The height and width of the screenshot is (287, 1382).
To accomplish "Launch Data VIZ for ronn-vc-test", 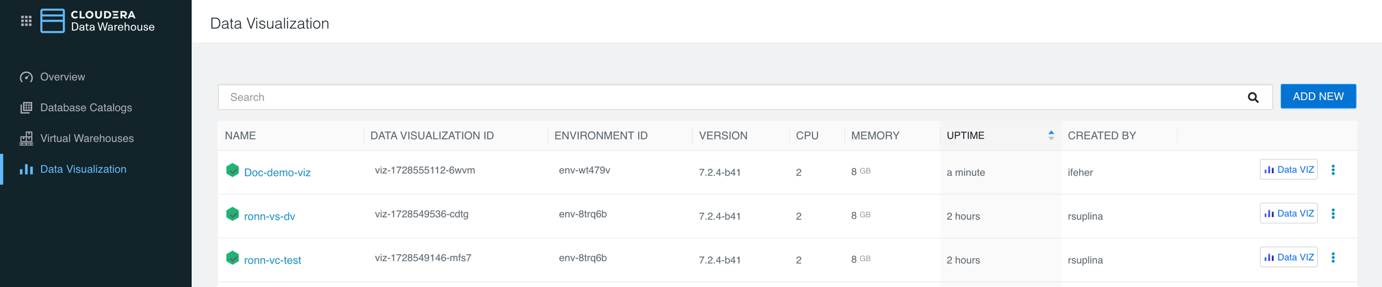I will pos(1288,258).
